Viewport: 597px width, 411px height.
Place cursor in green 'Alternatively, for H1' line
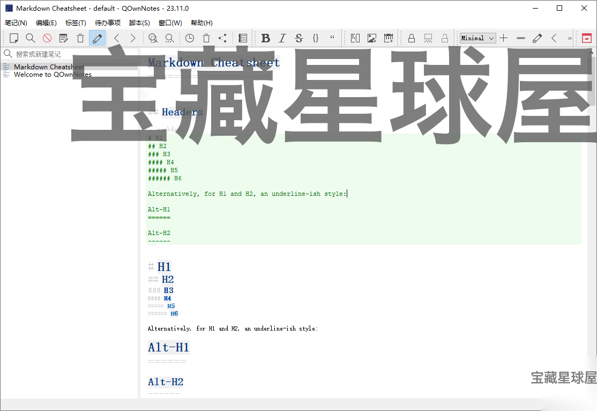coord(247,194)
